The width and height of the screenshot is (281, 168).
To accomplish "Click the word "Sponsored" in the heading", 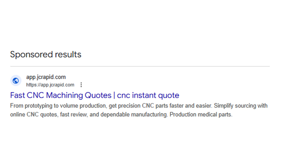I will (31, 55).
